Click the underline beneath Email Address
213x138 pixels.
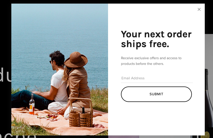coord(157,83)
